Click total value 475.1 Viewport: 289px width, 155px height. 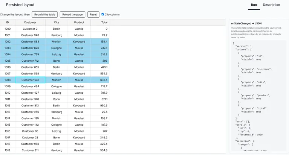pos(100,67)
